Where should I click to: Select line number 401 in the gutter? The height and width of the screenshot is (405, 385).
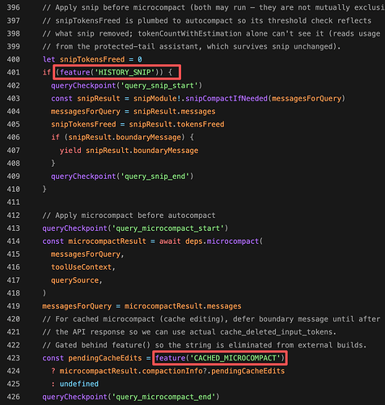[x=13, y=72]
